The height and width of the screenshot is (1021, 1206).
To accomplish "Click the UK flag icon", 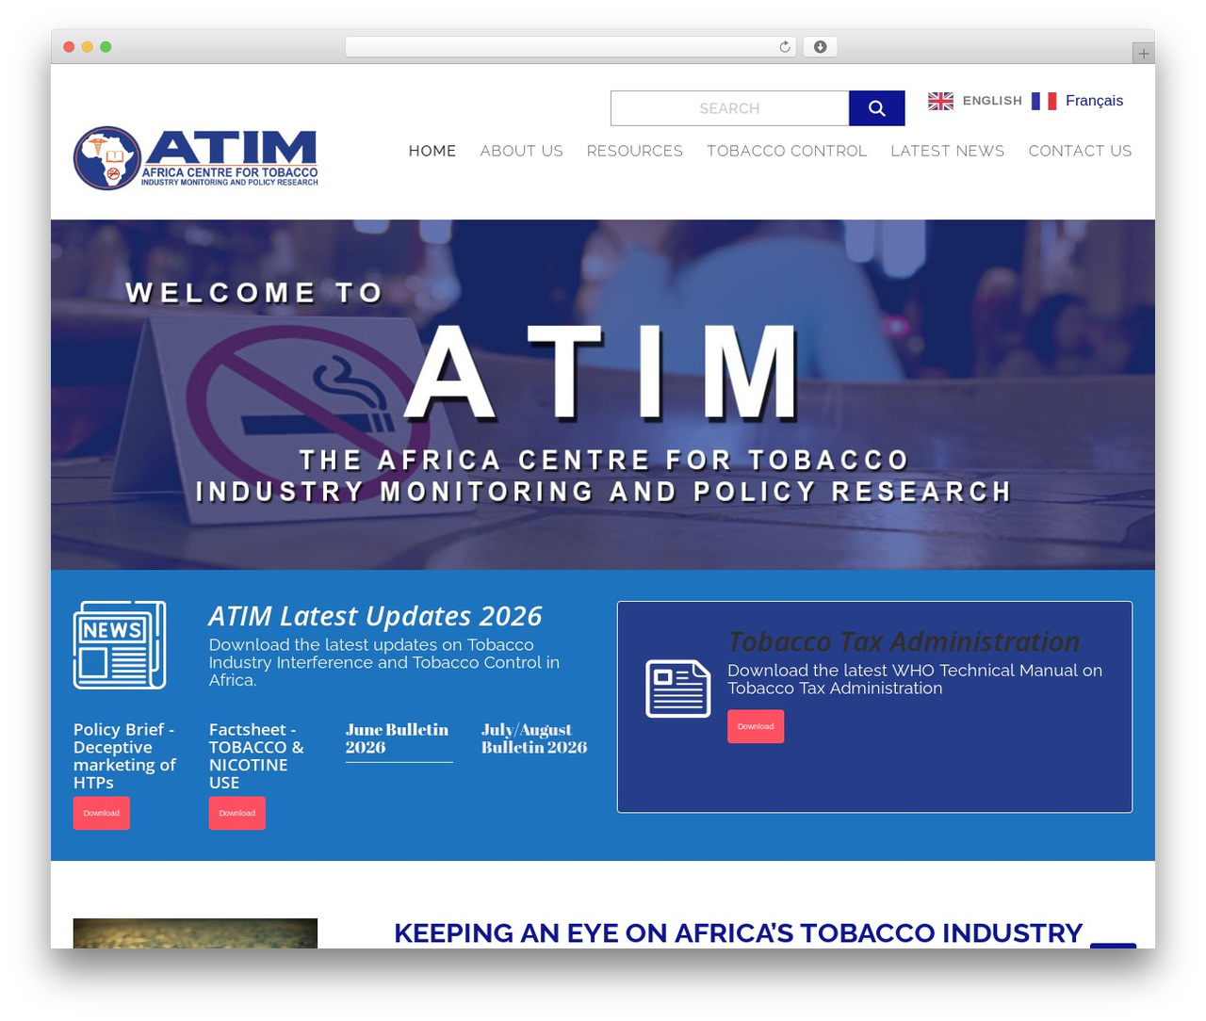I will tap(940, 101).
